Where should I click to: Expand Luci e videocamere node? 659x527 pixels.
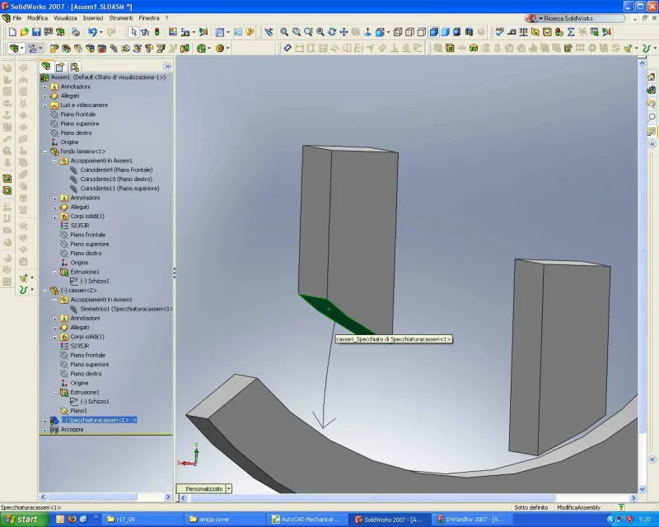point(45,105)
